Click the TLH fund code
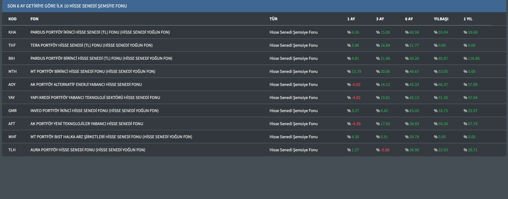The height and width of the screenshot is (199, 508). (x=12, y=150)
